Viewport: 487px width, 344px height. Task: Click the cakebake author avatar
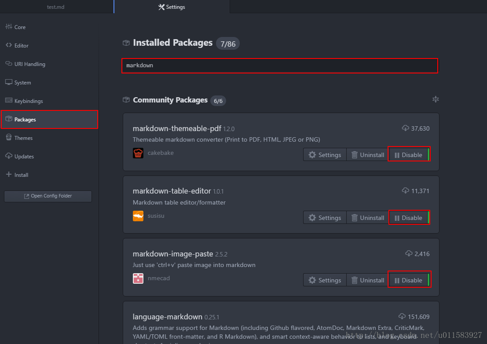(138, 153)
